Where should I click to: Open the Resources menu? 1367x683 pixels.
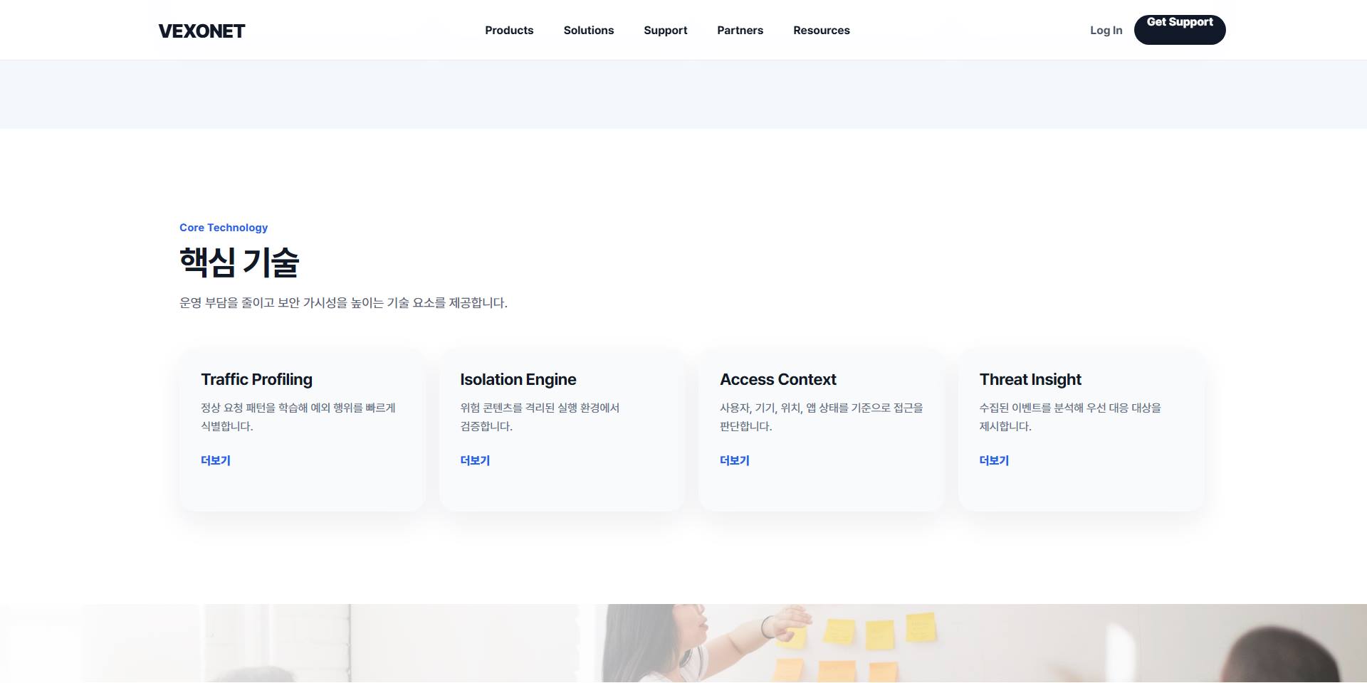click(x=822, y=30)
